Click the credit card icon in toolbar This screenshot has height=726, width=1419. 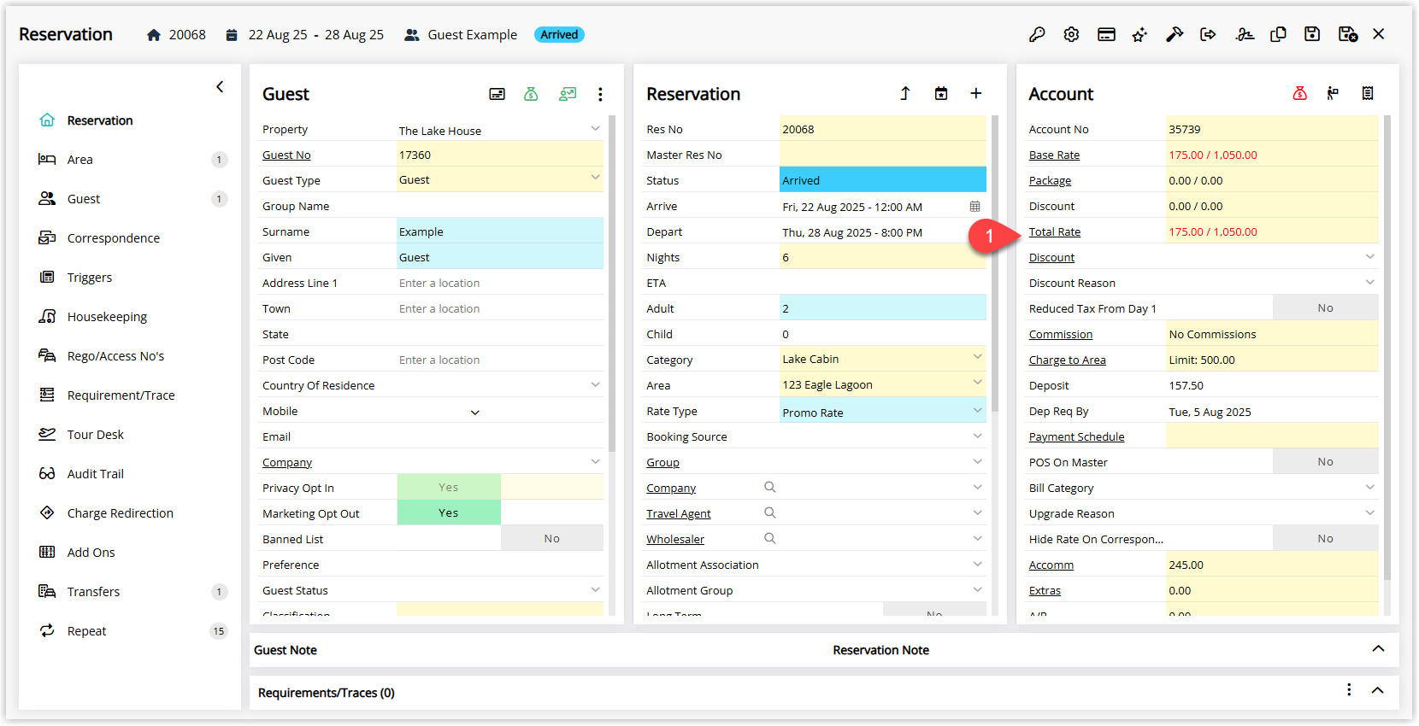click(x=1106, y=34)
